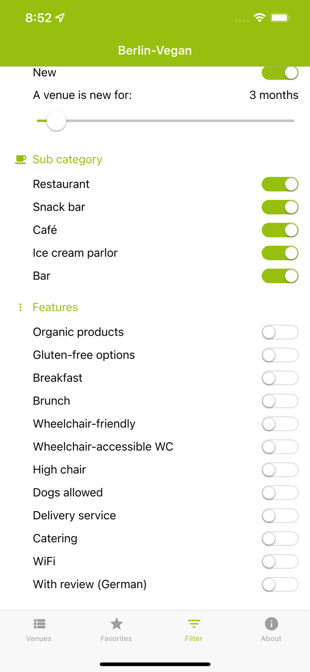Tap the Berlin-Vegan title in header
Image resolution: width=310 pixels, height=672 pixels.
[155, 50]
